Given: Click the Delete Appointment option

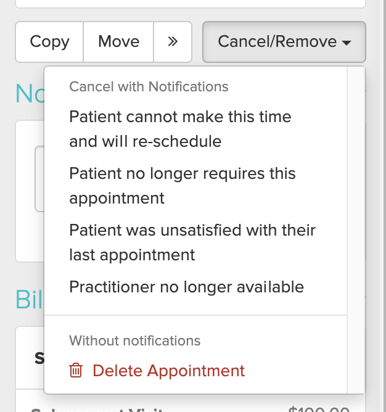Looking at the screenshot, I should pos(168,371).
